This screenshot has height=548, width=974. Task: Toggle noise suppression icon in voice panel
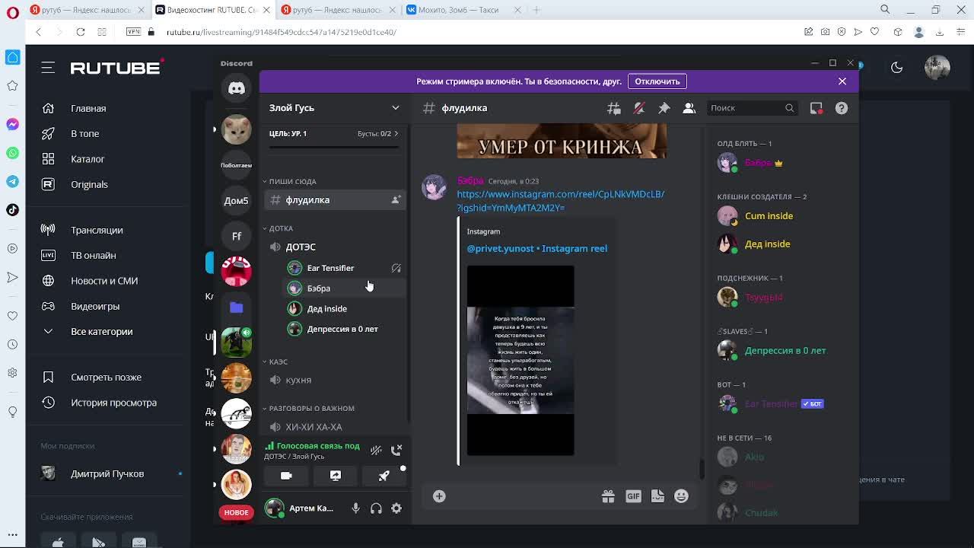tap(376, 451)
